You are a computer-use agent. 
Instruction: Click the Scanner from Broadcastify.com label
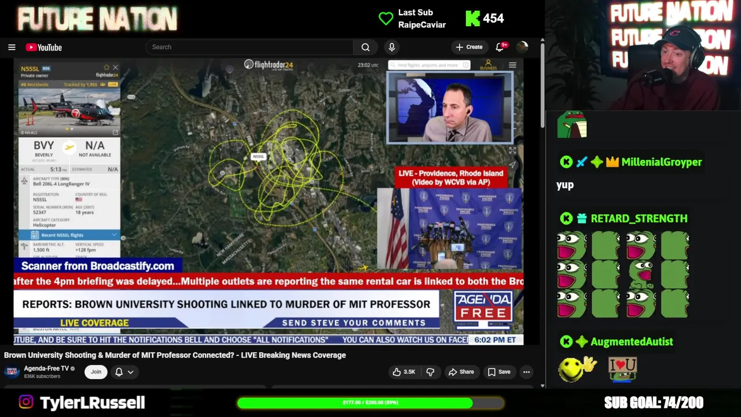click(97, 266)
